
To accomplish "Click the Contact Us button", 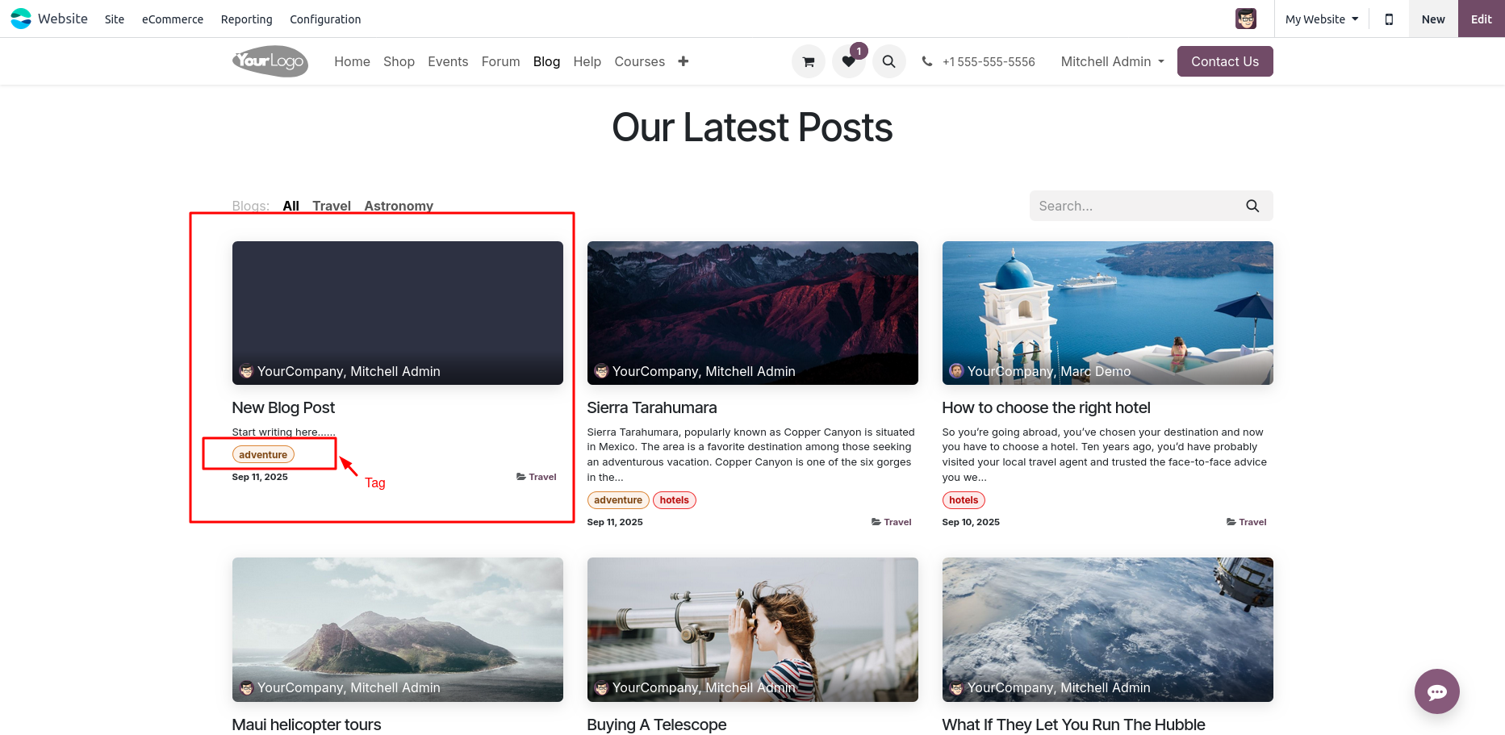I will pos(1225,61).
